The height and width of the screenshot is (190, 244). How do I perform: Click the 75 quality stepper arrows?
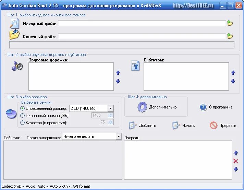[110, 122]
